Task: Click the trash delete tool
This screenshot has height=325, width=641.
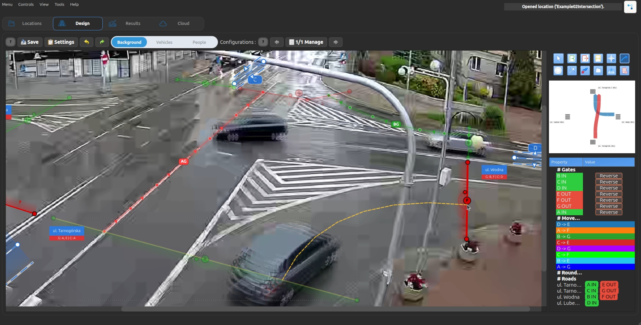Action: pos(624,71)
